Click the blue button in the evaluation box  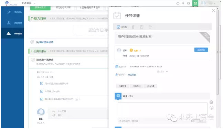point(201,50)
